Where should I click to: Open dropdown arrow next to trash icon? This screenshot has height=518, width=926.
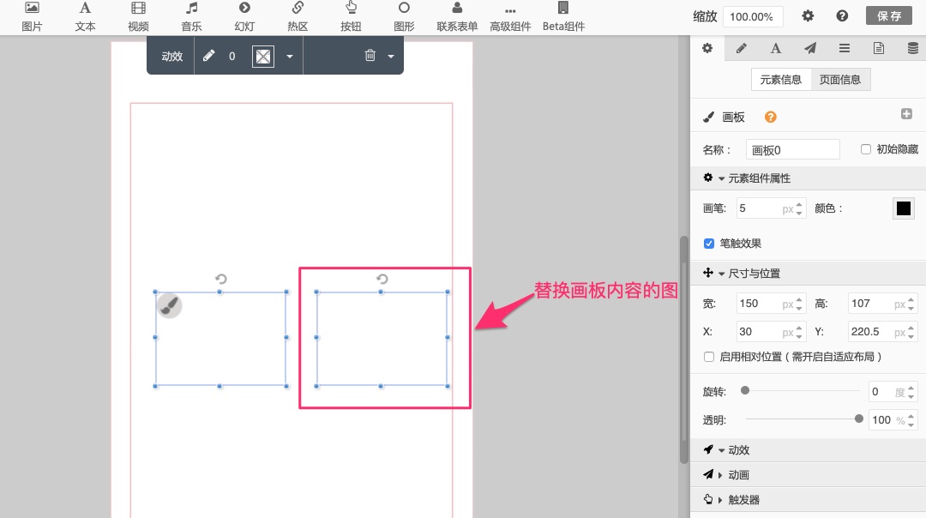(391, 57)
